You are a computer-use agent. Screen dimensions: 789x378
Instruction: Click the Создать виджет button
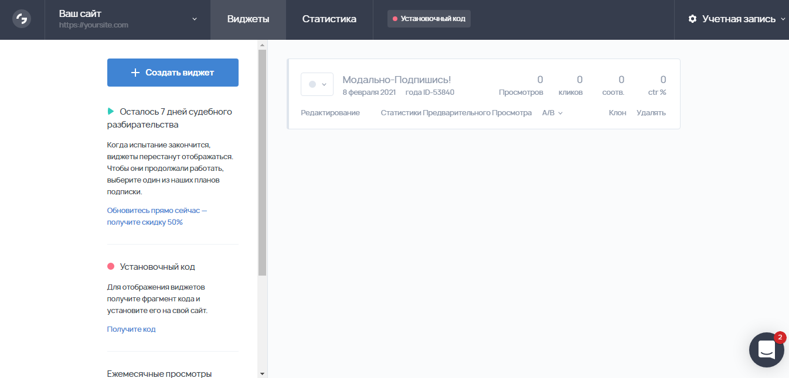(173, 73)
